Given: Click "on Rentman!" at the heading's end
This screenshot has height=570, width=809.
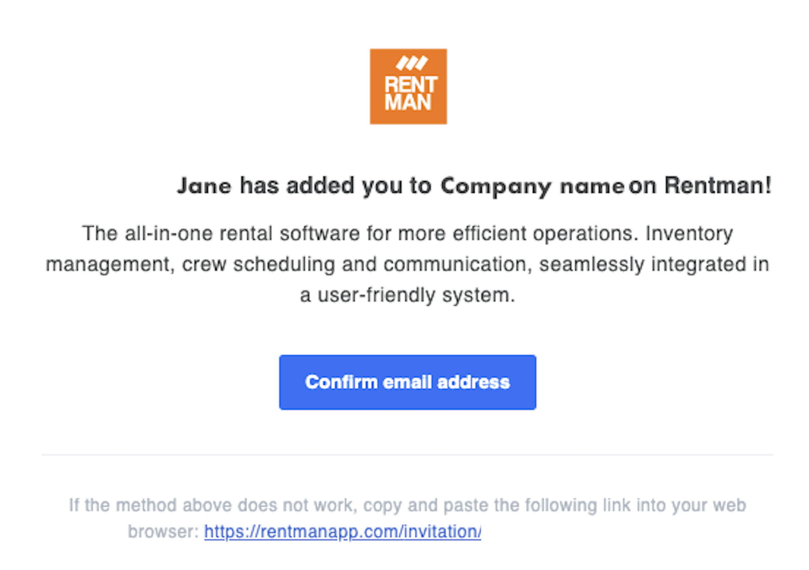Looking at the screenshot, I should click(x=700, y=185).
